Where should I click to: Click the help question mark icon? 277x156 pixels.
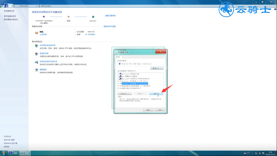click(x=275, y=9)
